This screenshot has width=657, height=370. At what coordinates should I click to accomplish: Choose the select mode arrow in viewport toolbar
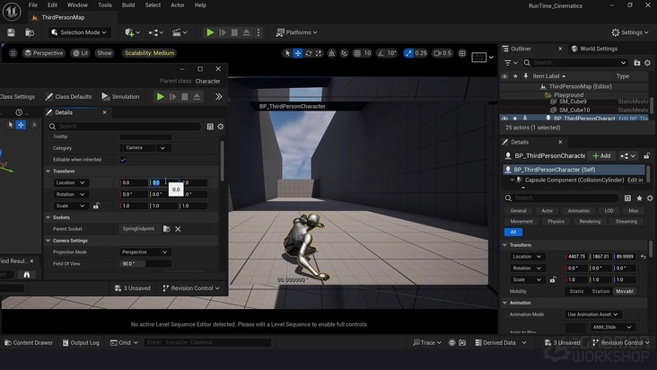pyautogui.click(x=287, y=53)
